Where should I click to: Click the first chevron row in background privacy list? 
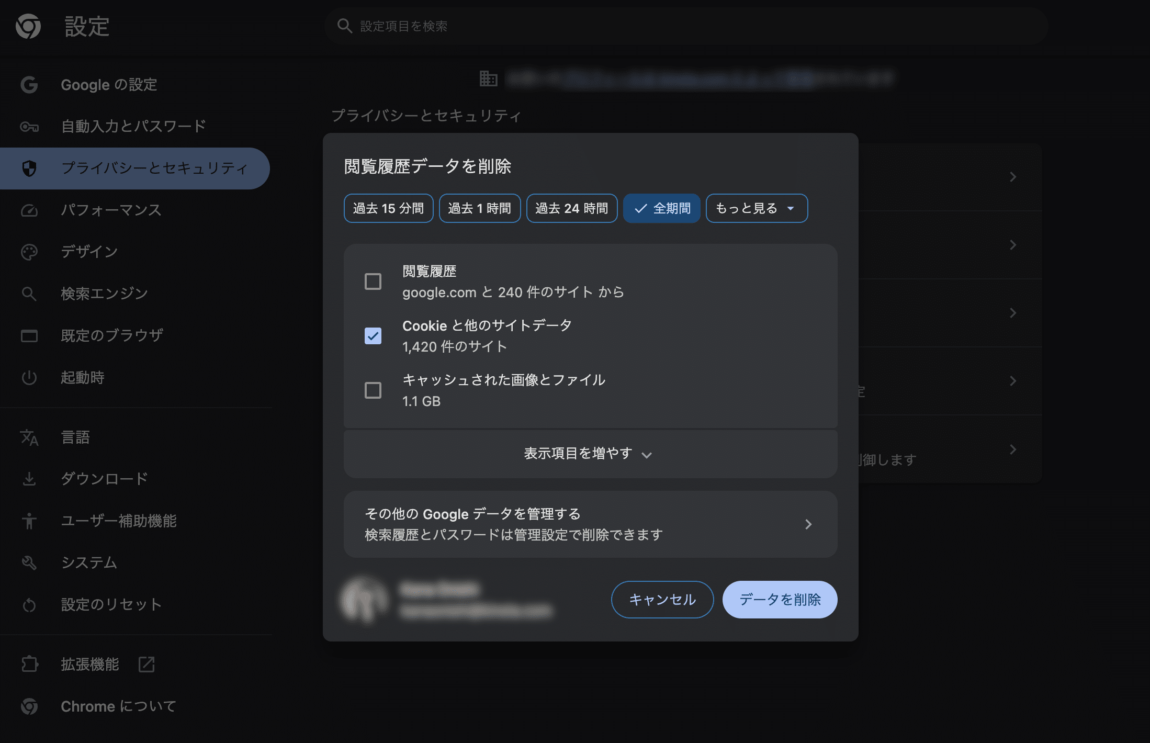(x=1013, y=177)
